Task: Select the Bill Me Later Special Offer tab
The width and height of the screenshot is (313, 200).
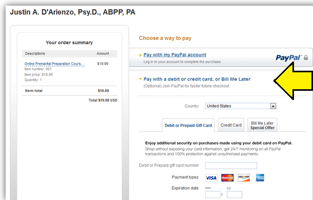Action: [x=262, y=125]
